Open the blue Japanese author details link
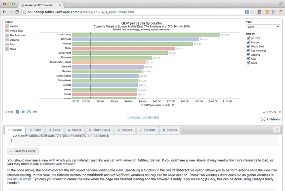 143,118
